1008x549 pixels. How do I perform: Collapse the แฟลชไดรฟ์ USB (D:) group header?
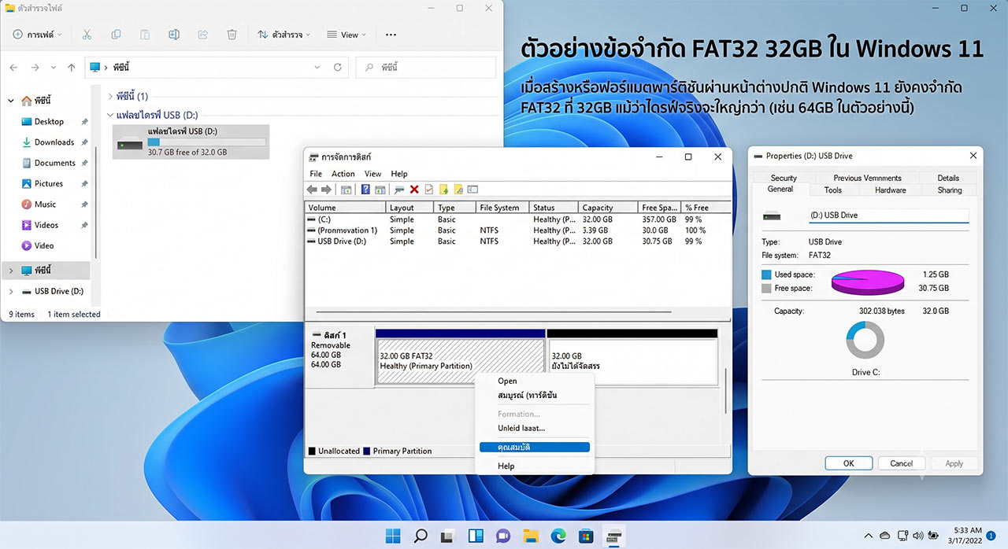(111, 115)
